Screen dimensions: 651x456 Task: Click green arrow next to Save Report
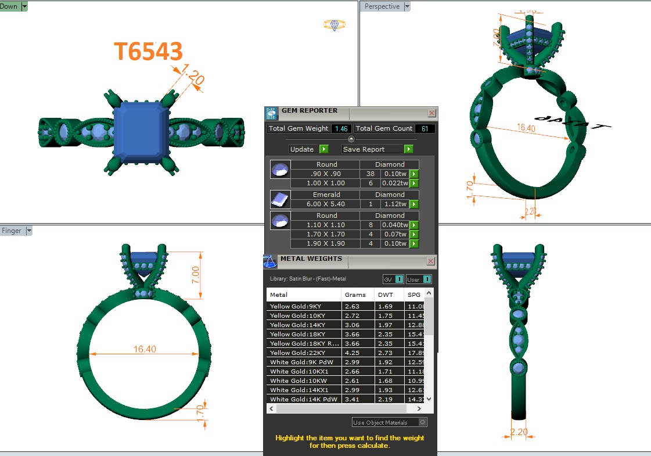click(408, 149)
